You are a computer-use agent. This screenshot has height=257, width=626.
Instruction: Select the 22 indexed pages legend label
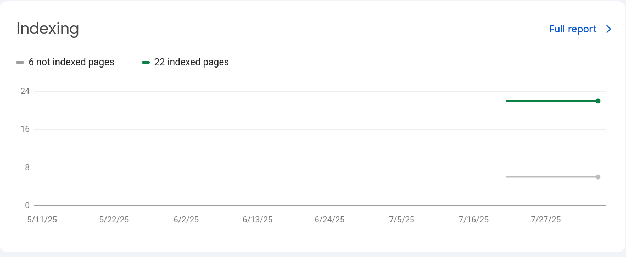pyautogui.click(x=191, y=62)
